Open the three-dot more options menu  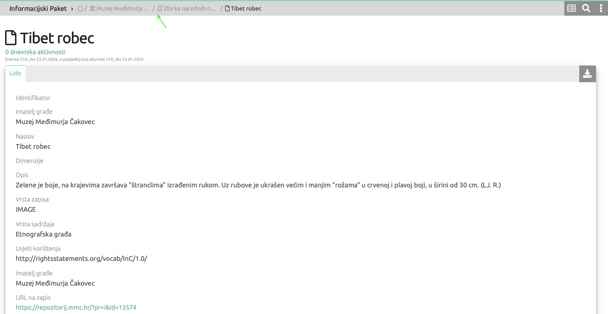pos(601,8)
